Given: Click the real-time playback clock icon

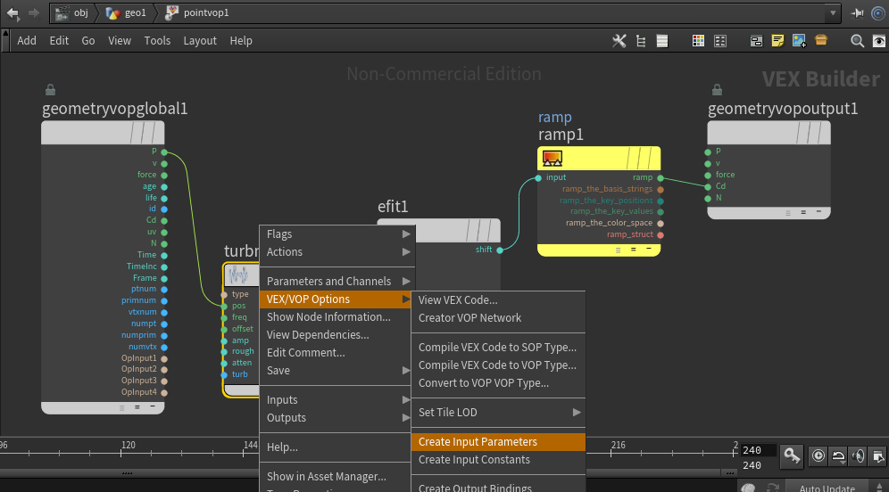Looking at the screenshot, I should pyautogui.click(x=818, y=455).
